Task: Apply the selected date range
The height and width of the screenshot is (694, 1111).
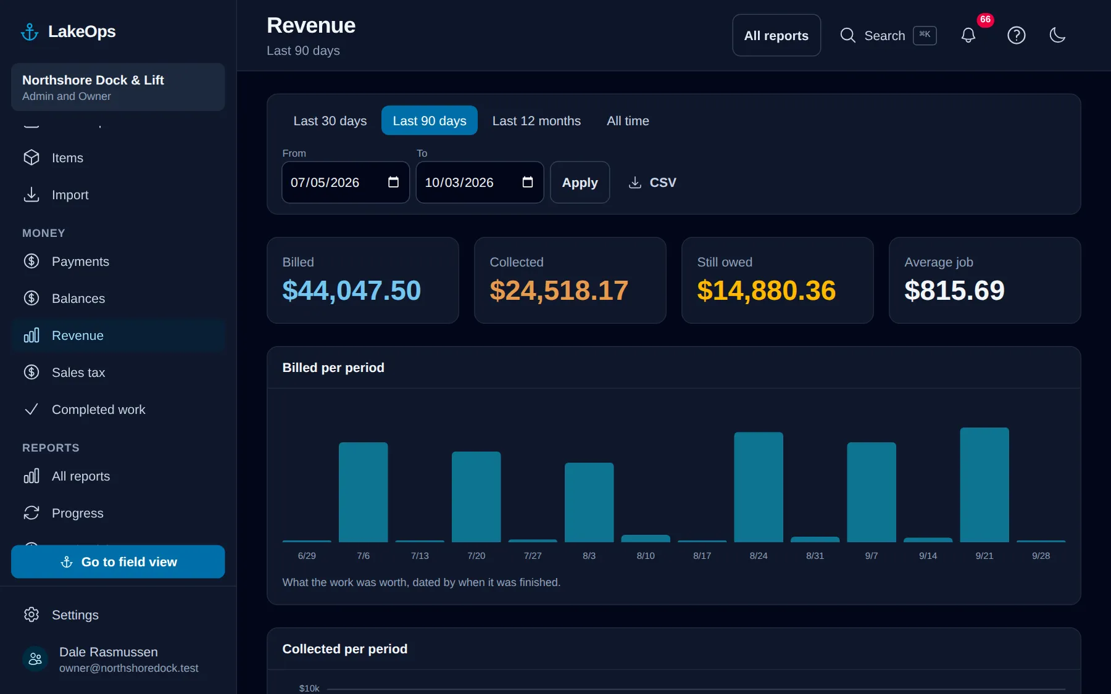Action: 580,183
